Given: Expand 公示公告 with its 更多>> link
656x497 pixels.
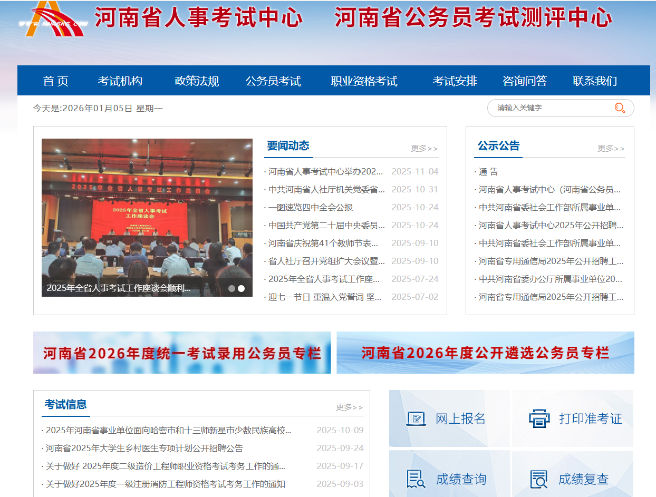Looking at the screenshot, I should coord(611,149).
